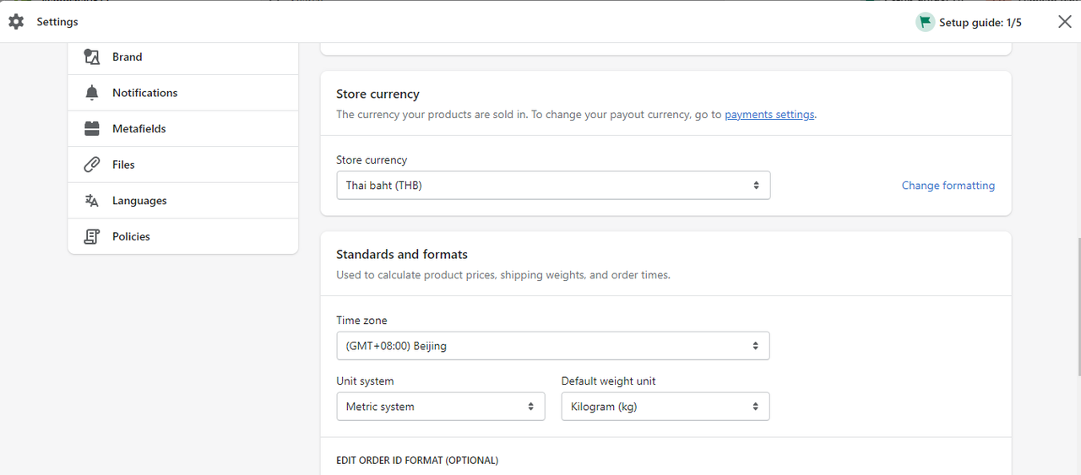Open the Default weight unit dropdown
Viewport: 1081px width, 475px height.
pos(665,407)
